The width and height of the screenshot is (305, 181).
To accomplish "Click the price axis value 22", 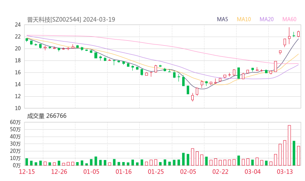I will (x=18, y=37).
